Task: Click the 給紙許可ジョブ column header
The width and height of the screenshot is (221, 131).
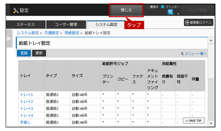Action: (x=131, y=64)
